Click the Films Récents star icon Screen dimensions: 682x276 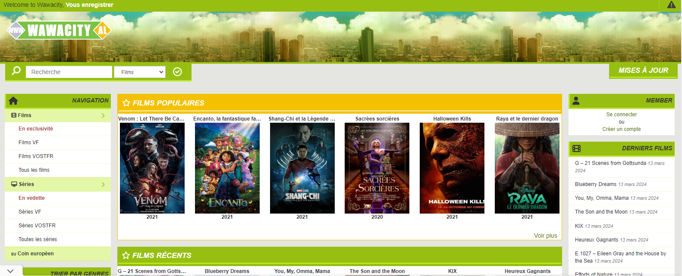(x=126, y=255)
